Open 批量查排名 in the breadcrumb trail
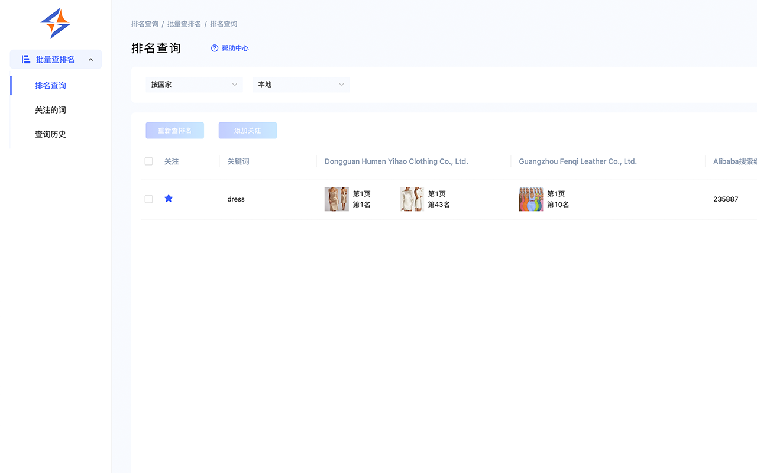 point(183,24)
